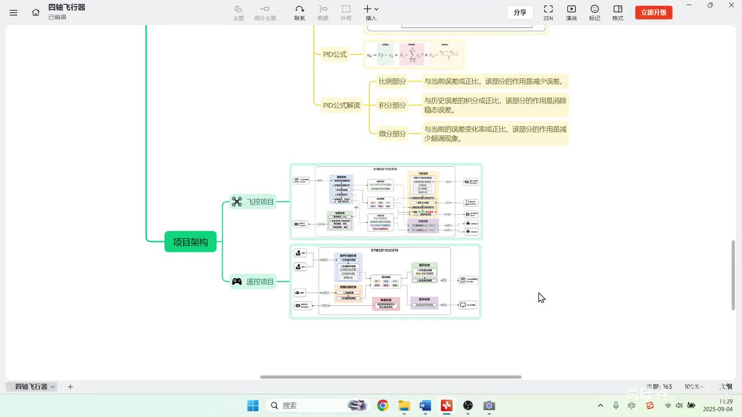Open the 格式 format panel

618,12
